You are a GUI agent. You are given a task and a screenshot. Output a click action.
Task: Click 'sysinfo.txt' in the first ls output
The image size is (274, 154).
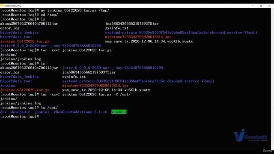(x=117, y=28)
